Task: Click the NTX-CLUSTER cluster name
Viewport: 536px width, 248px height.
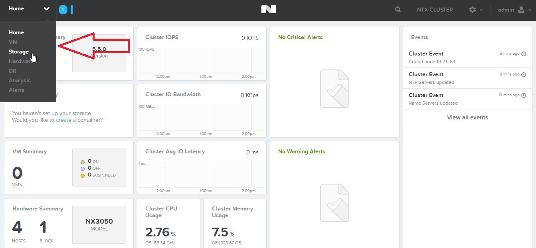Action: (x=435, y=10)
